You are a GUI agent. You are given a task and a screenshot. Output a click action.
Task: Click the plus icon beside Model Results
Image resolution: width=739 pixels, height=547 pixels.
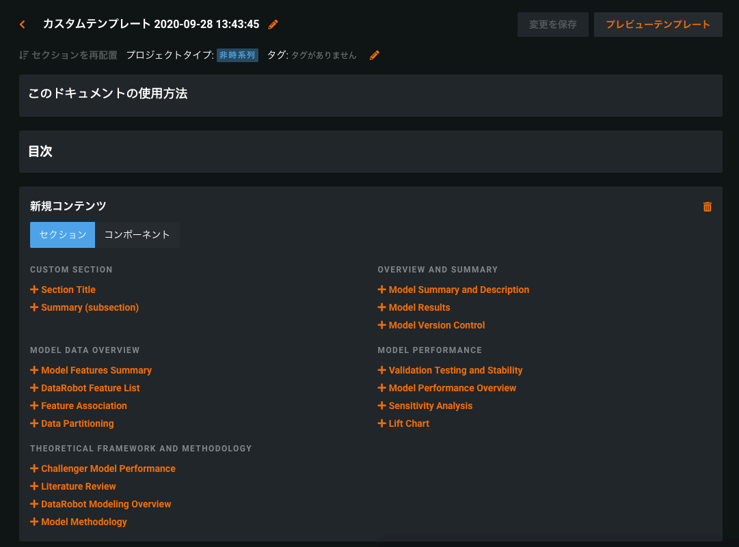click(x=382, y=307)
